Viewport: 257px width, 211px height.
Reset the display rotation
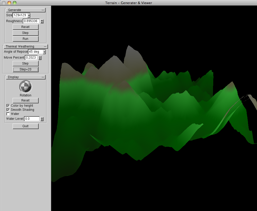[25, 100]
